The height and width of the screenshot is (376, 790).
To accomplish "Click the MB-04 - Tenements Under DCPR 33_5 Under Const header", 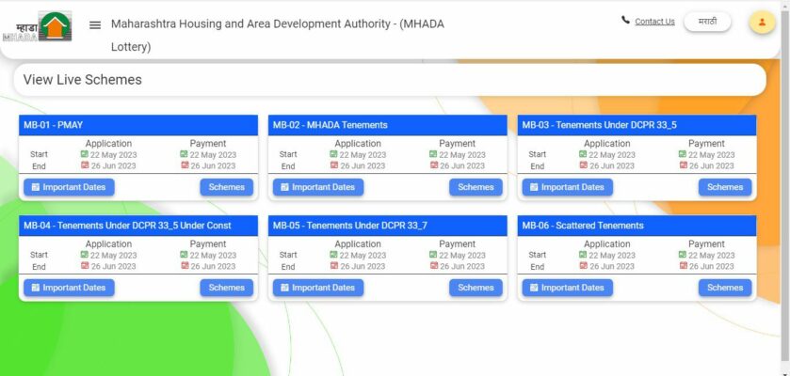I will point(138,226).
